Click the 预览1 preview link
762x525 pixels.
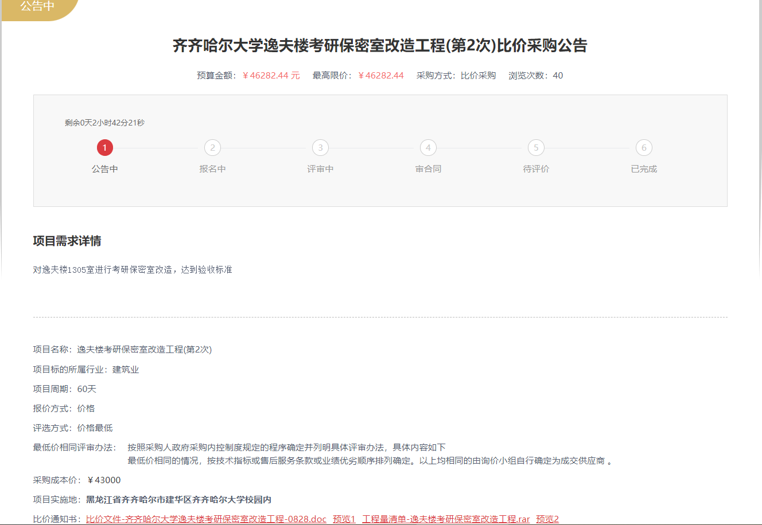point(344,519)
